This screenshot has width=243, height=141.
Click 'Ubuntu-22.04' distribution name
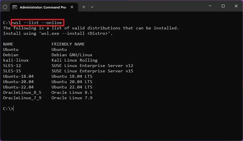pyautogui.click(x=18, y=87)
